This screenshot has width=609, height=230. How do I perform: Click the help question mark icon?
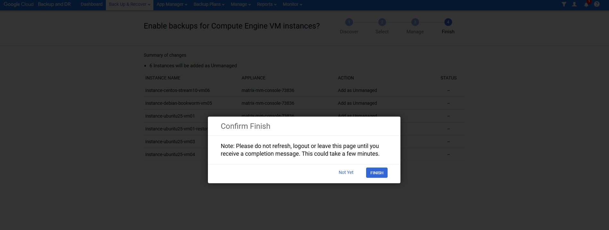(x=597, y=4)
